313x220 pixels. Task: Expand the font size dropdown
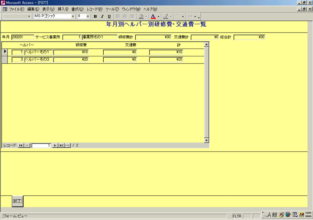pos(88,16)
